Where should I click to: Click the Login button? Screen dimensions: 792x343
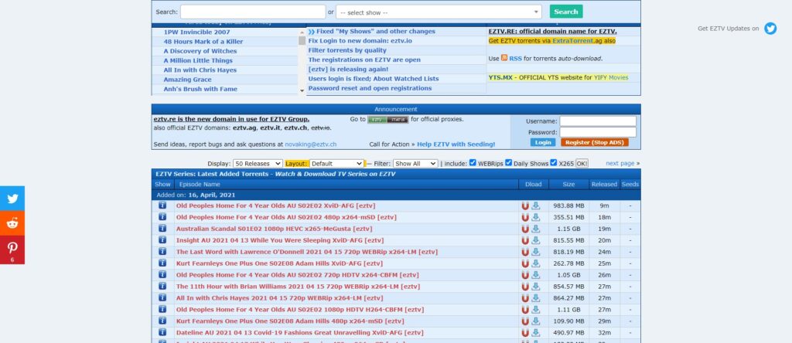542,143
